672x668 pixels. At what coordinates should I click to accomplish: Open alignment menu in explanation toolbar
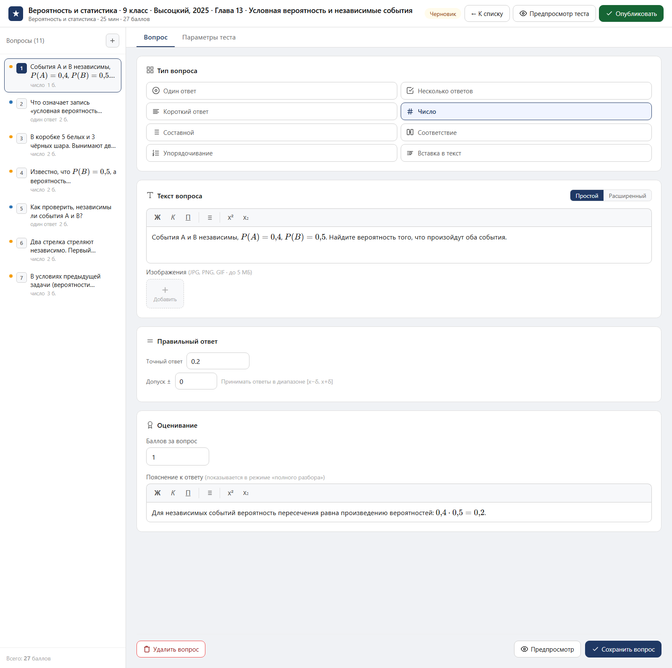click(x=210, y=493)
